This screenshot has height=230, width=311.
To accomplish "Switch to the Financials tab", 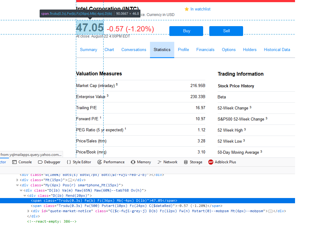I will pyautogui.click(x=205, y=50).
